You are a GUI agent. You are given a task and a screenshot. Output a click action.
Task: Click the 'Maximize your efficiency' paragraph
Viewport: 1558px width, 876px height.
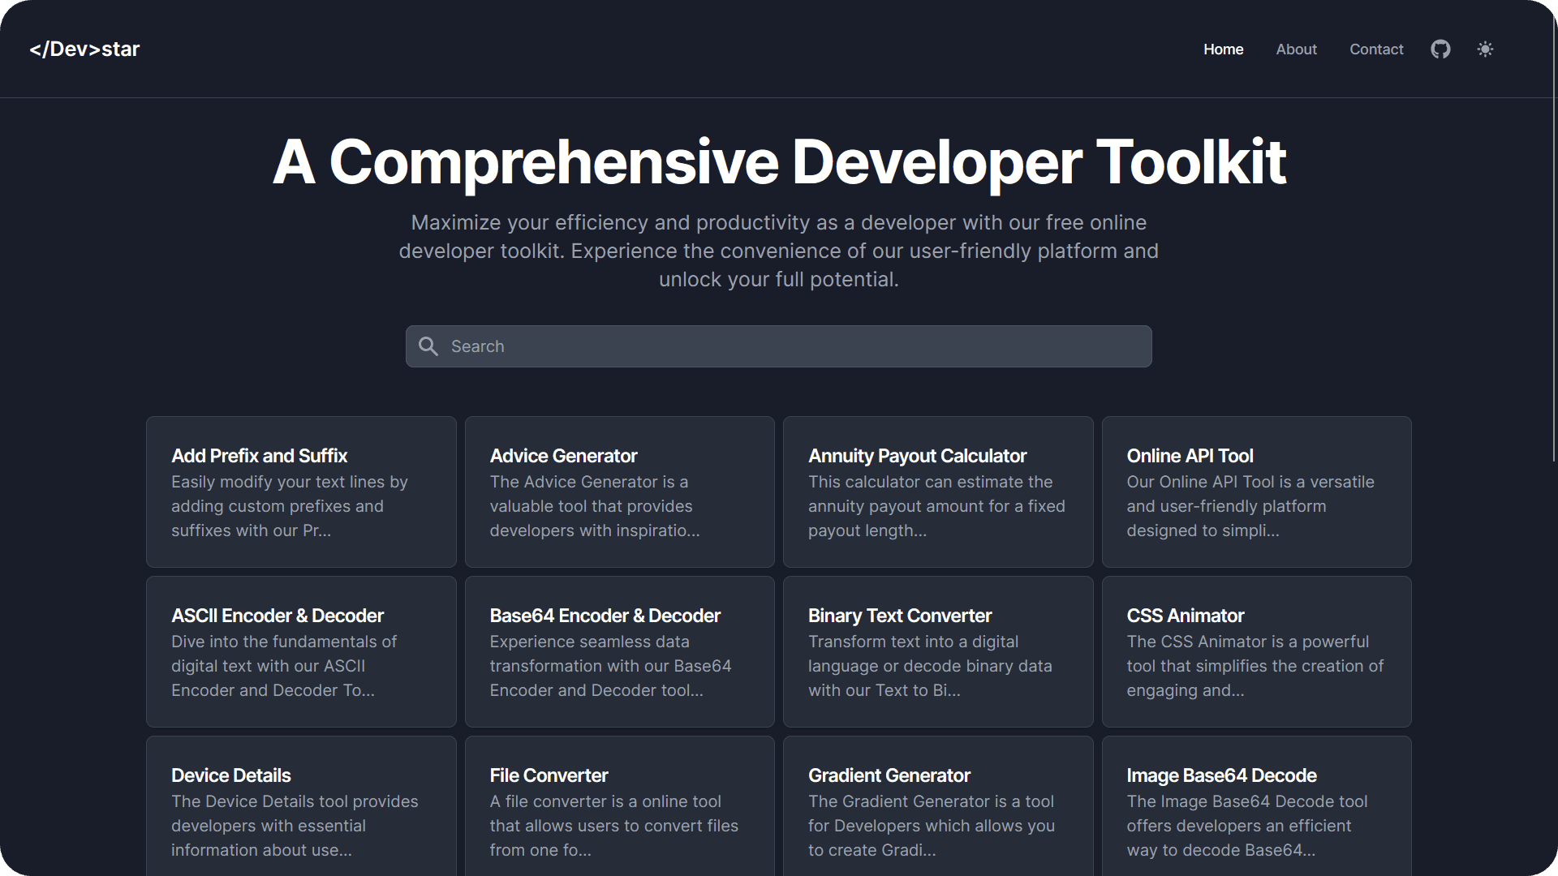[779, 251]
